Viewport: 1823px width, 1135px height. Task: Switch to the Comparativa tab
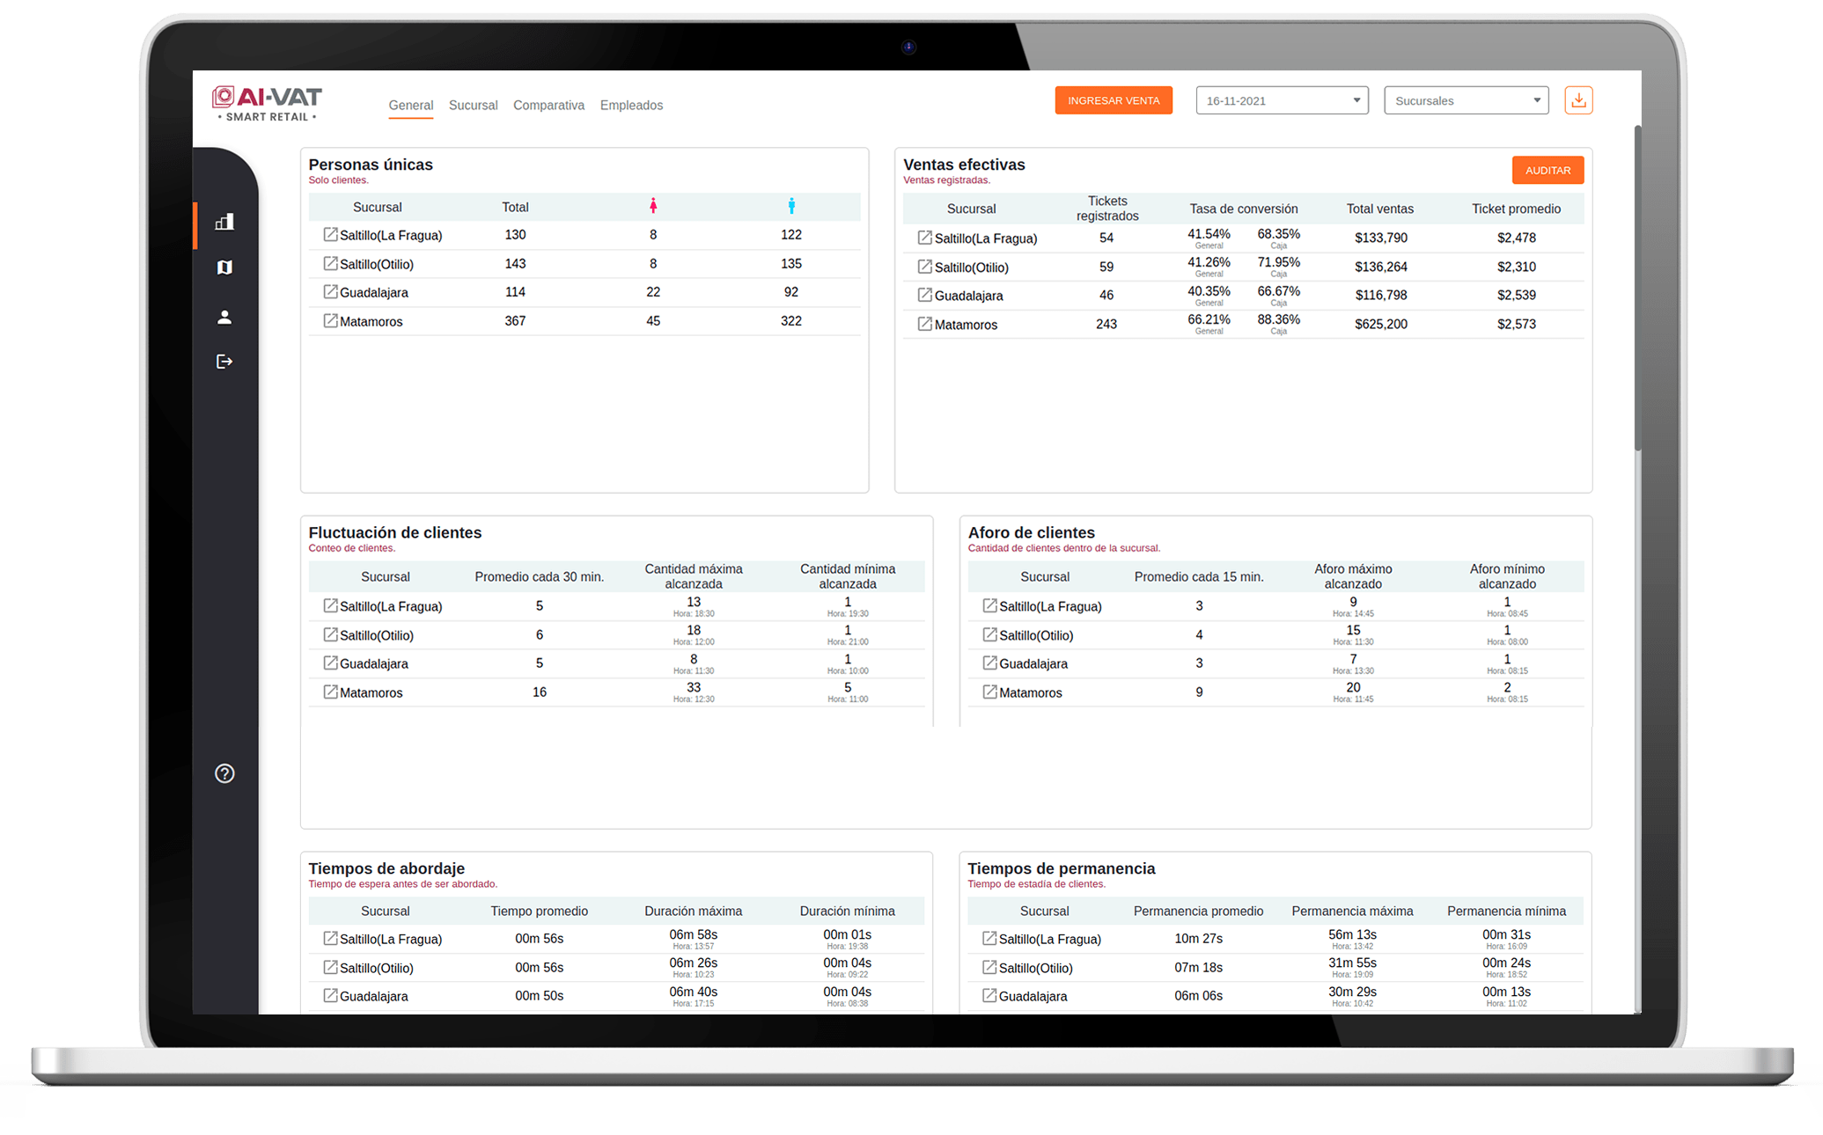pyautogui.click(x=548, y=106)
